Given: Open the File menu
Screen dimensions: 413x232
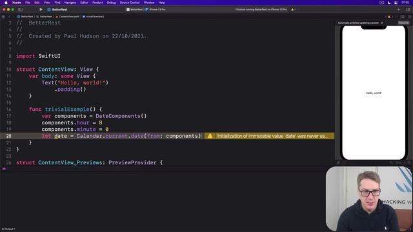Looking at the screenshot, I should [x=28, y=3].
